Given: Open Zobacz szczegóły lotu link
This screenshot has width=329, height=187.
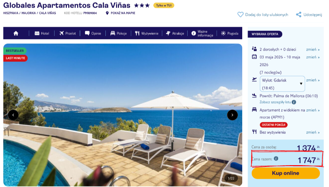Looking at the screenshot, I should (x=276, y=102).
